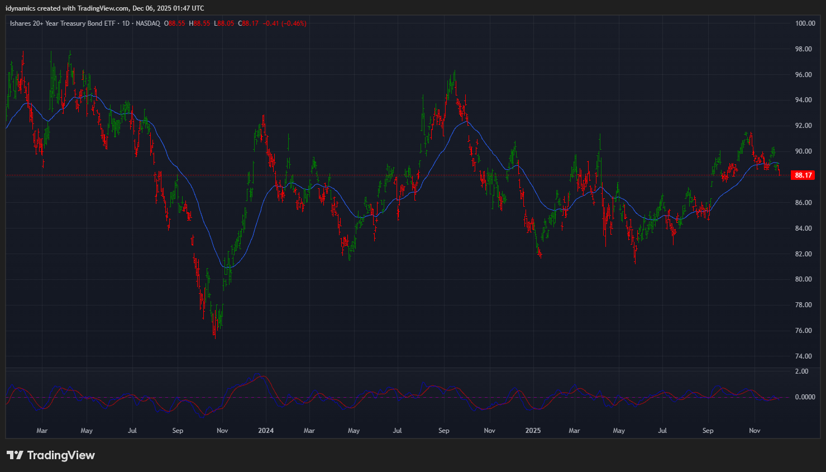Click the 0.0000 oscillator scale label

pos(805,397)
